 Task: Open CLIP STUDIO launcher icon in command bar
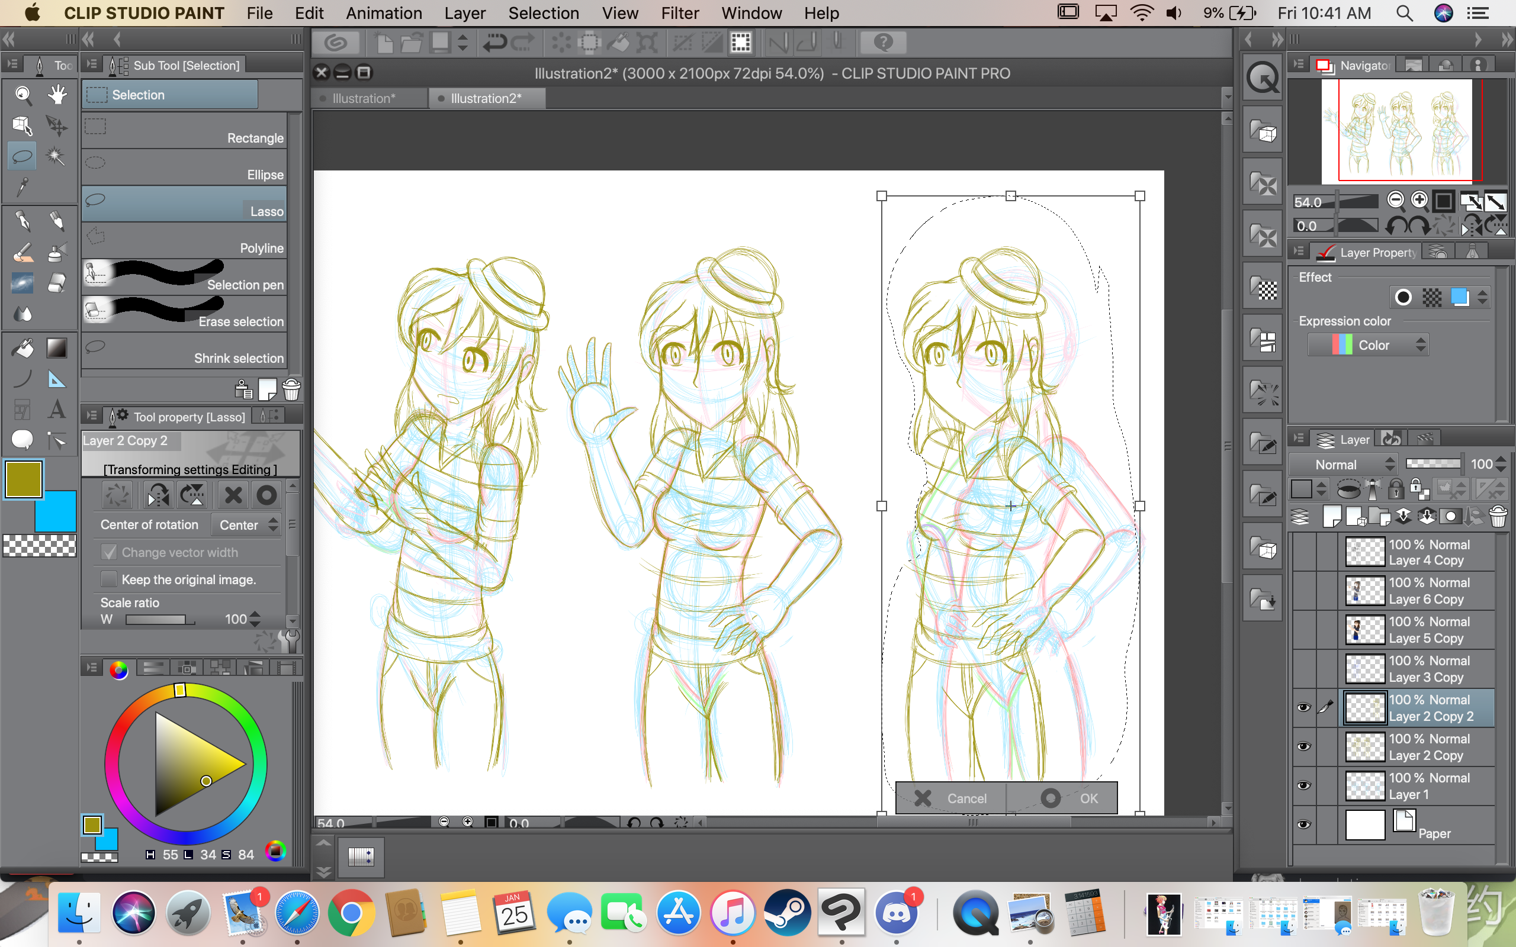[x=336, y=43]
